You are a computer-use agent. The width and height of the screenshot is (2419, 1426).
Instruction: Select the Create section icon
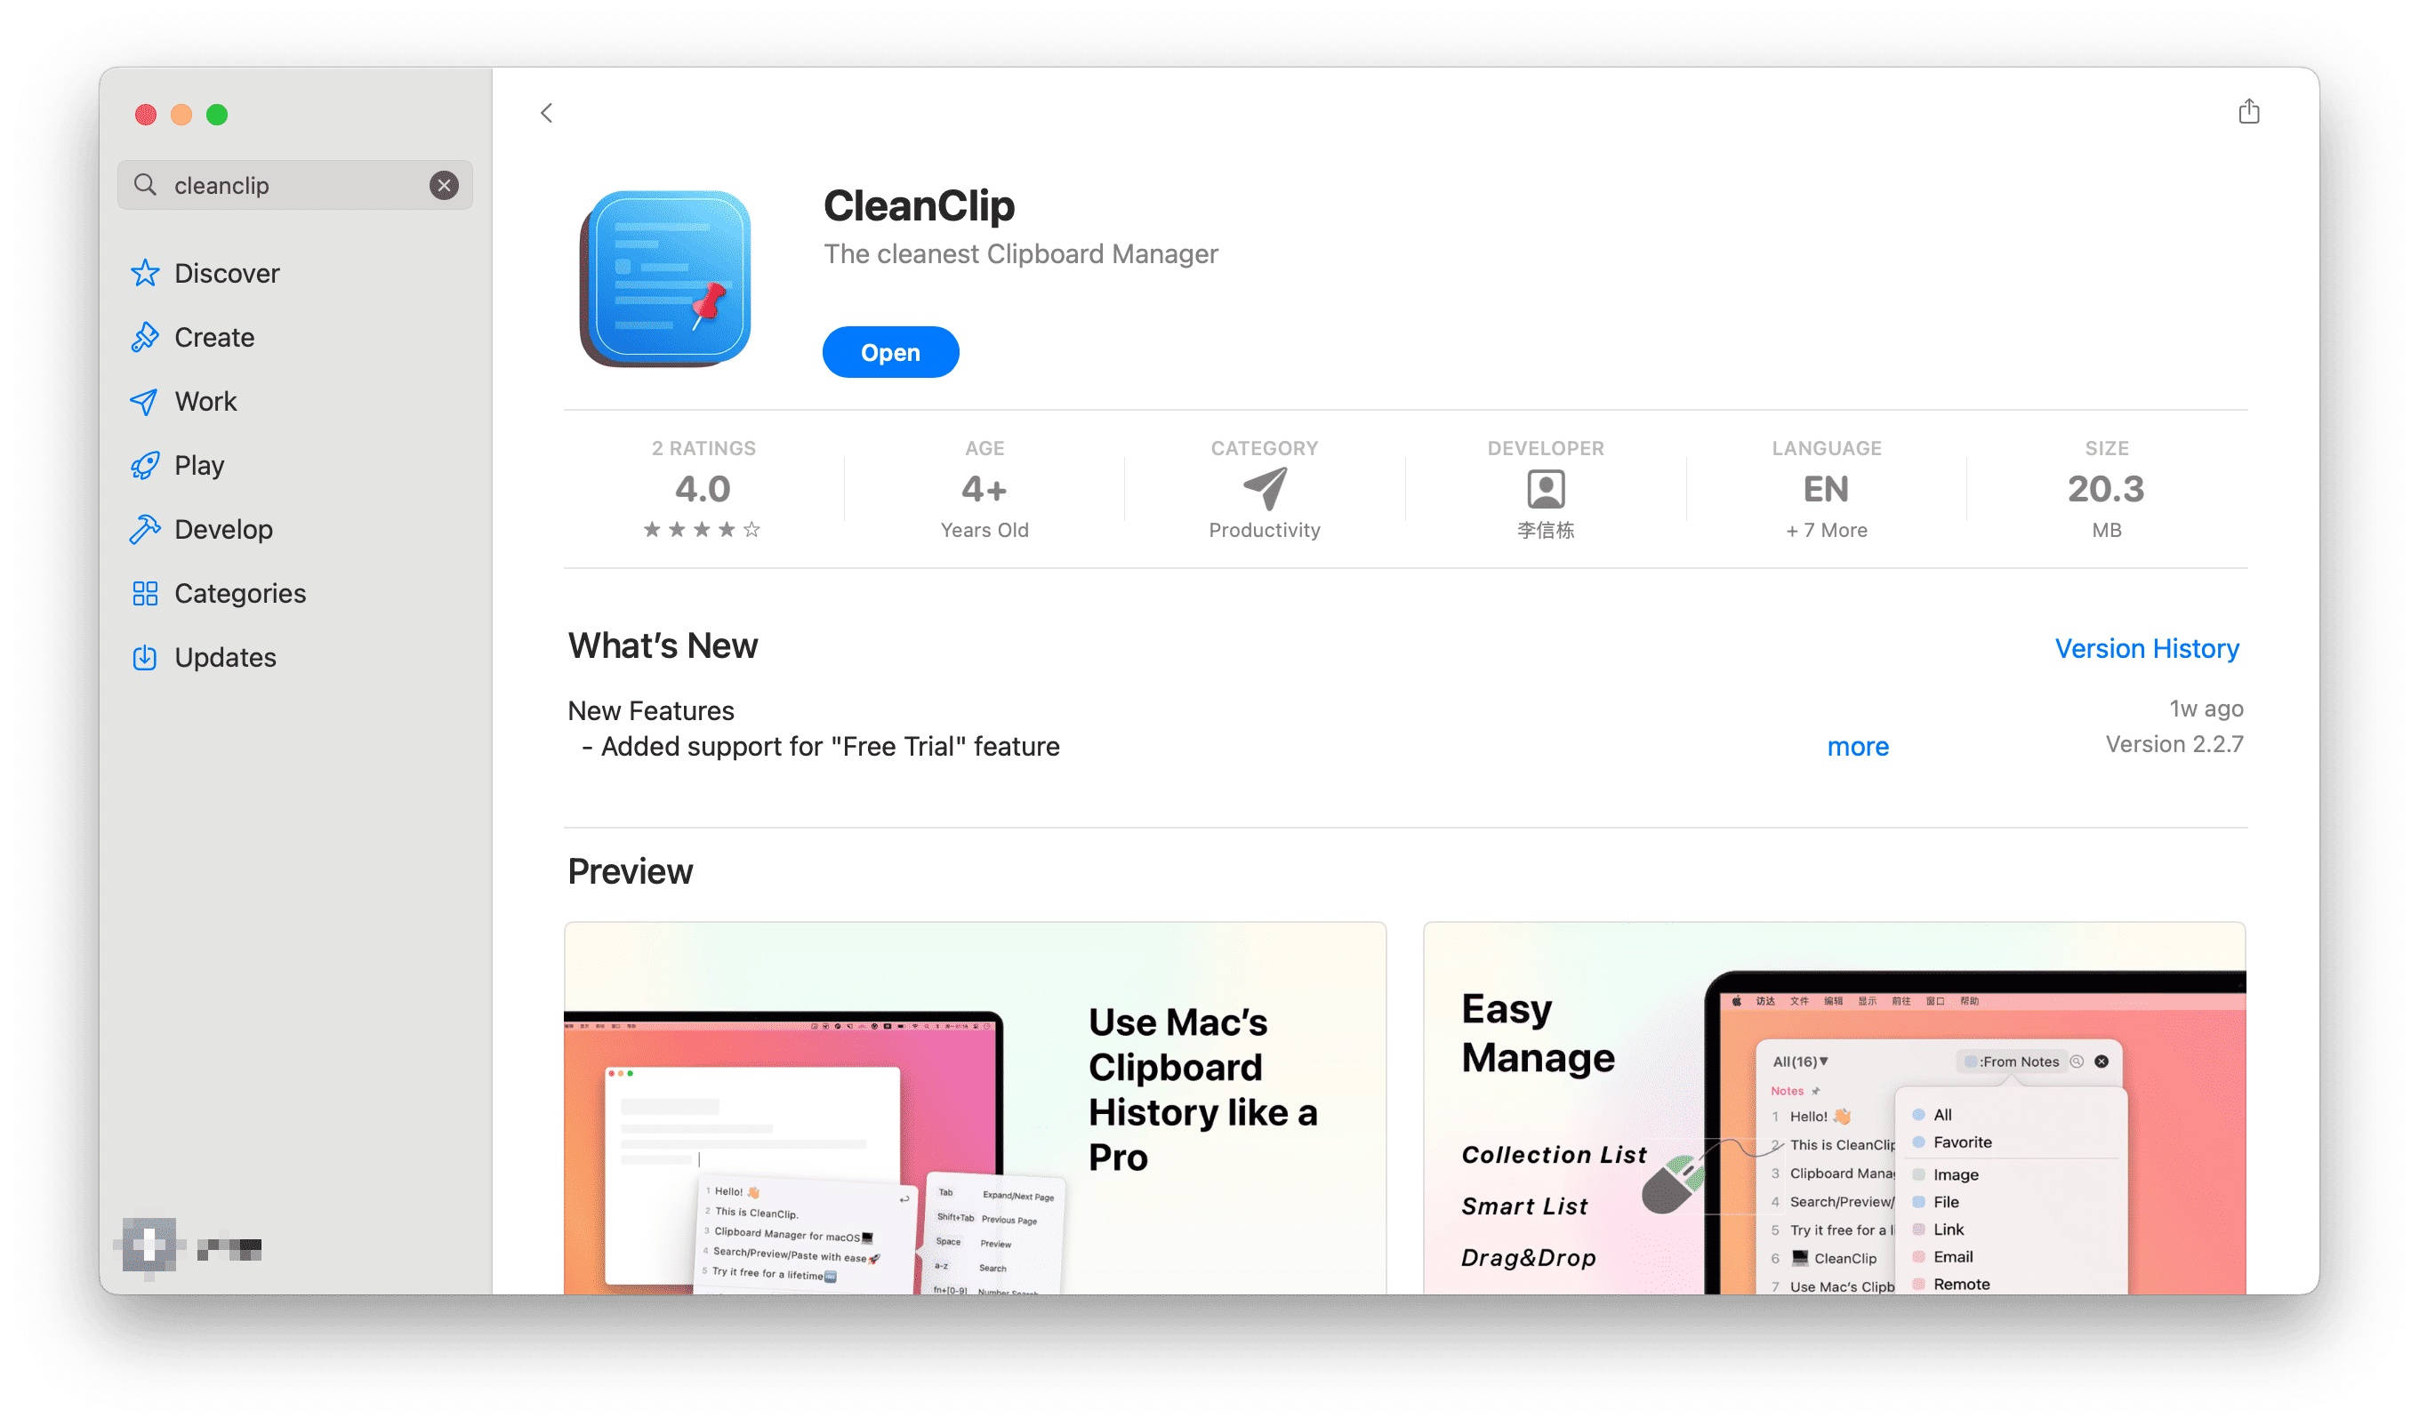[144, 338]
